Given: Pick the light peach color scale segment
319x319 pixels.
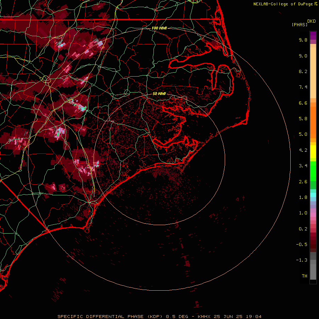Looking at the screenshot, I should click(313, 73).
